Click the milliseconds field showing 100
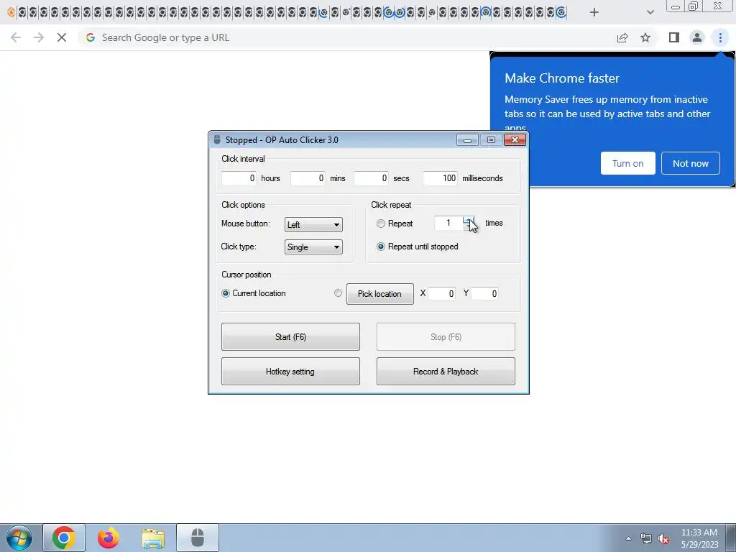The image size is (736, 552). click(x=440, y=178)
